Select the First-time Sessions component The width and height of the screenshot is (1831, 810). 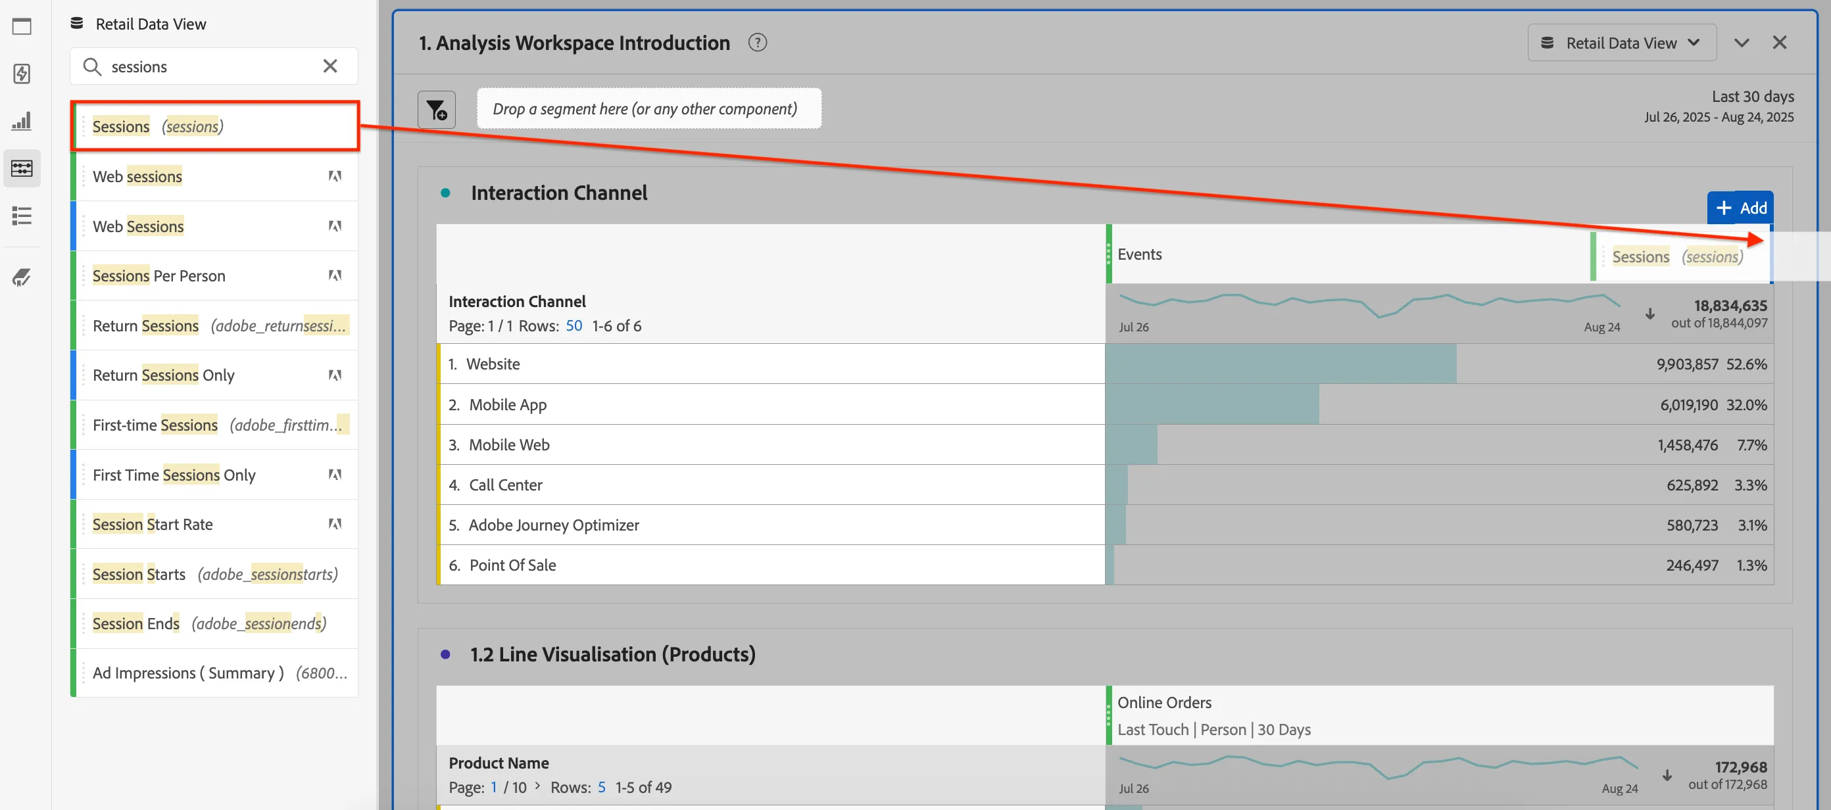click(214, 425)
